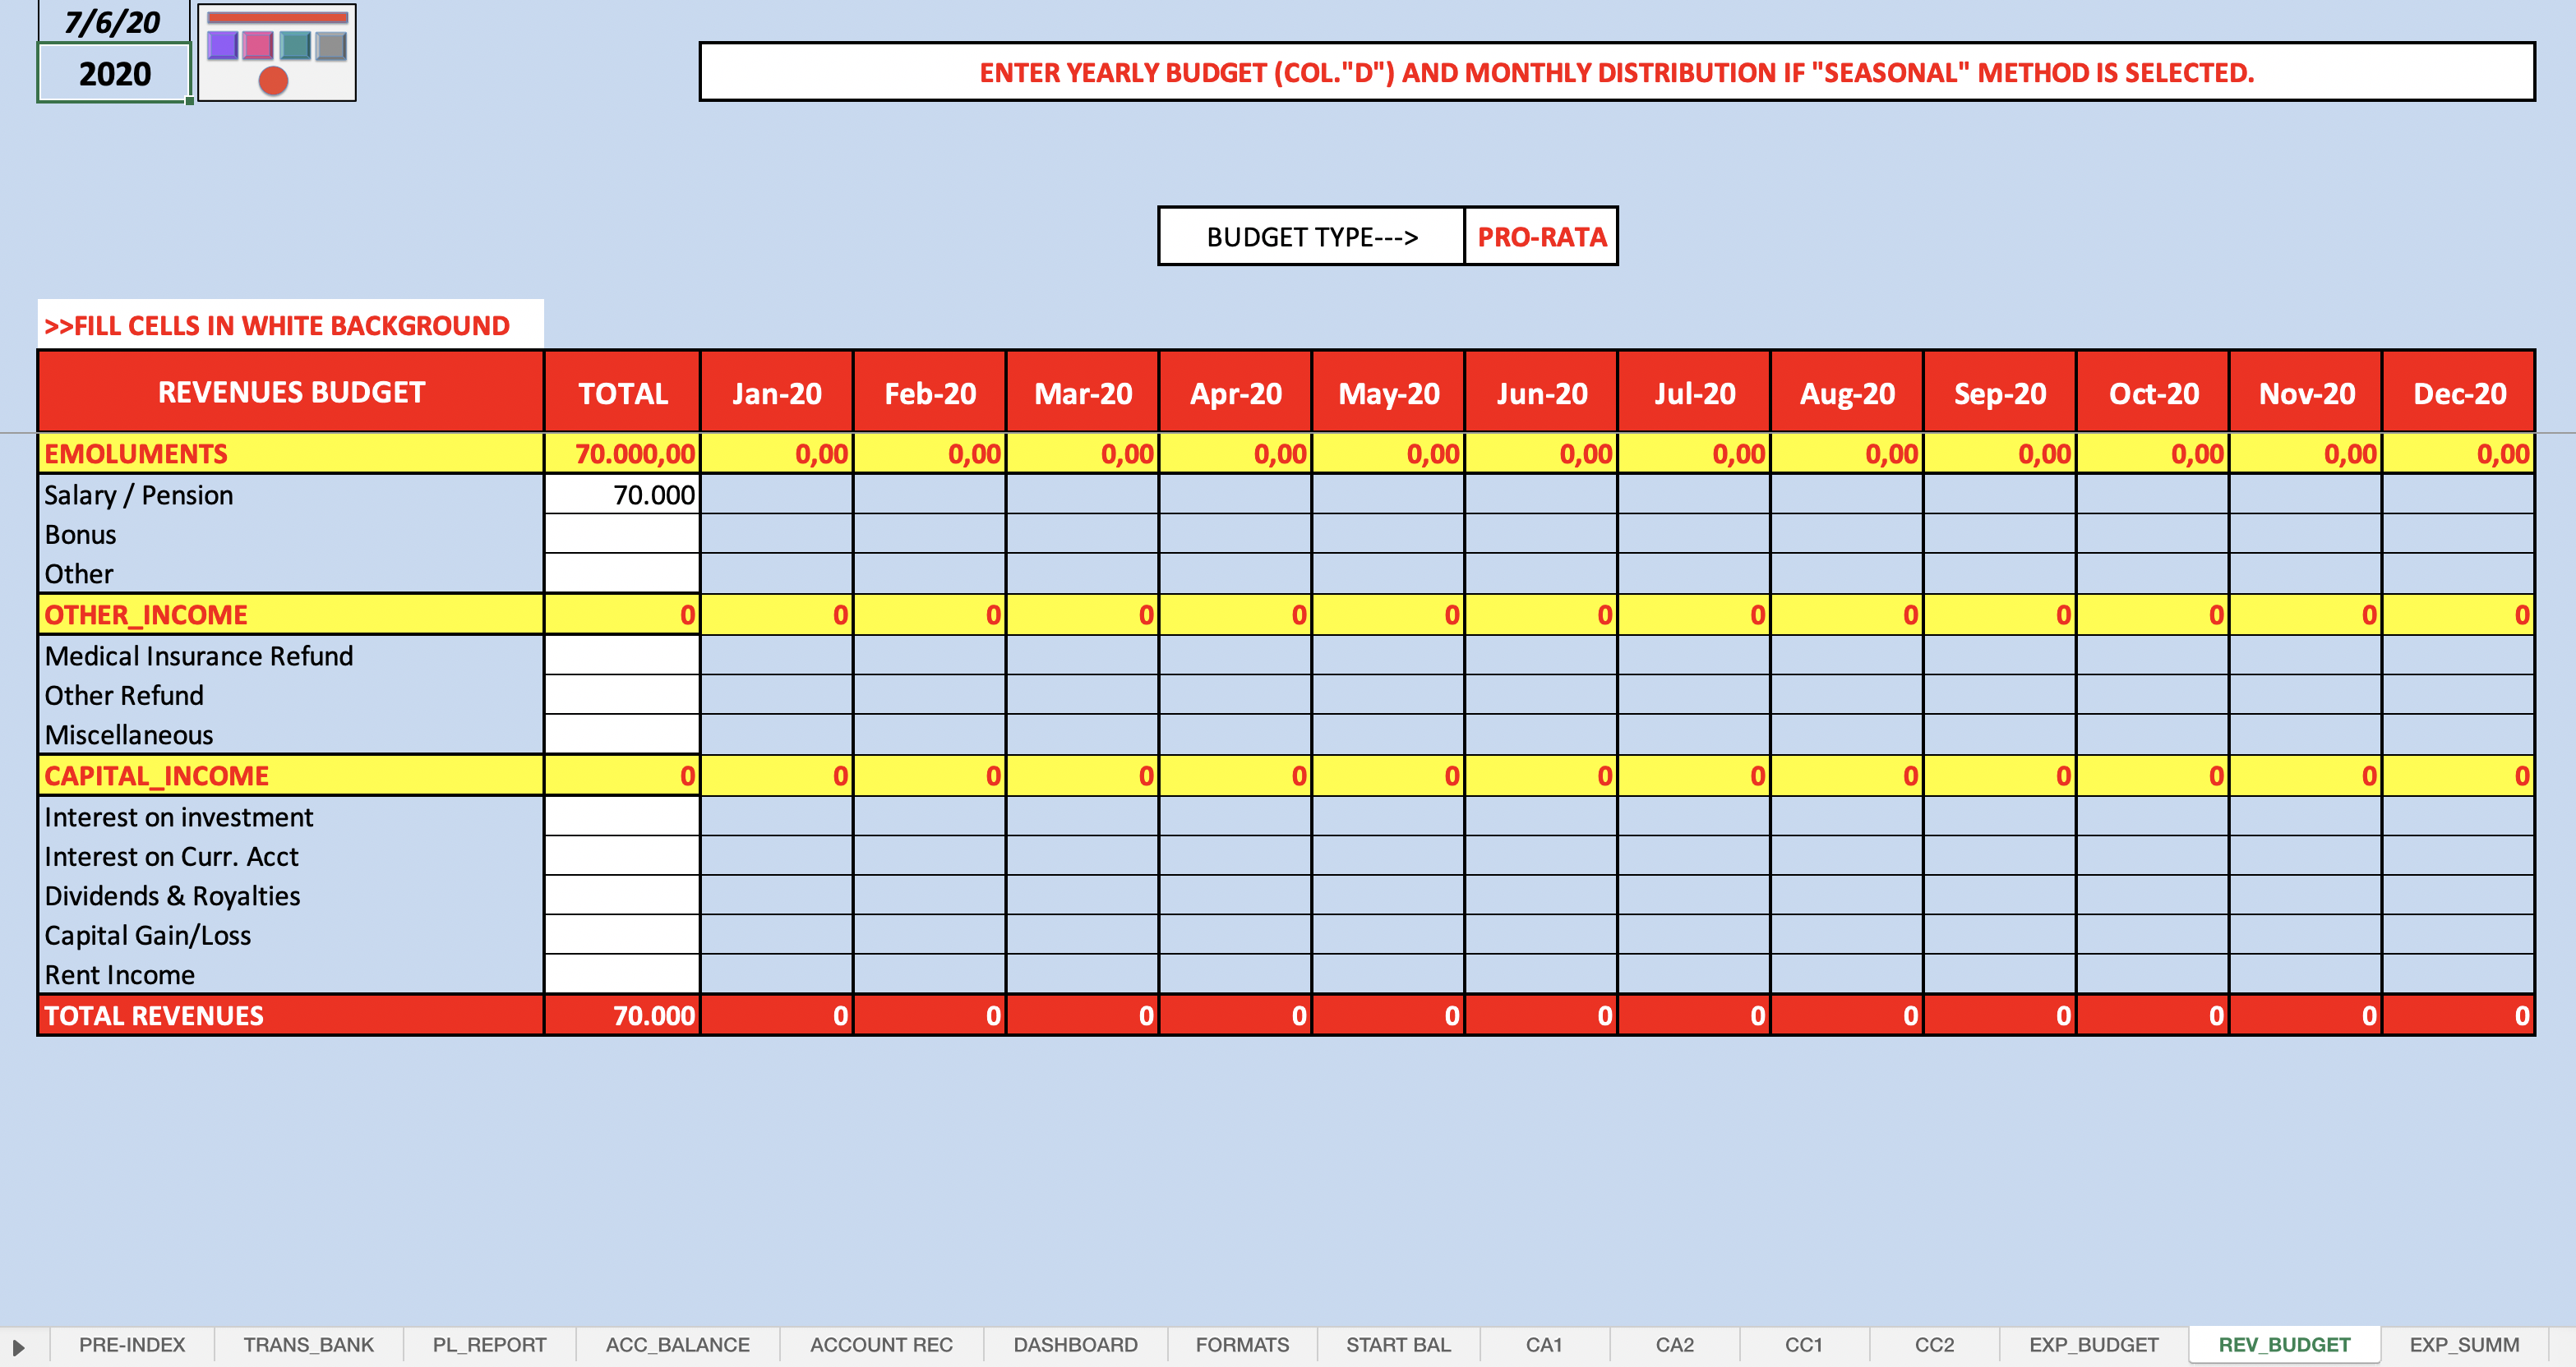This screenshot has height=1367, width=2576.
Task: Select the Oct-20 column header
Action: pyautogui.click(x=2154, y=392)
